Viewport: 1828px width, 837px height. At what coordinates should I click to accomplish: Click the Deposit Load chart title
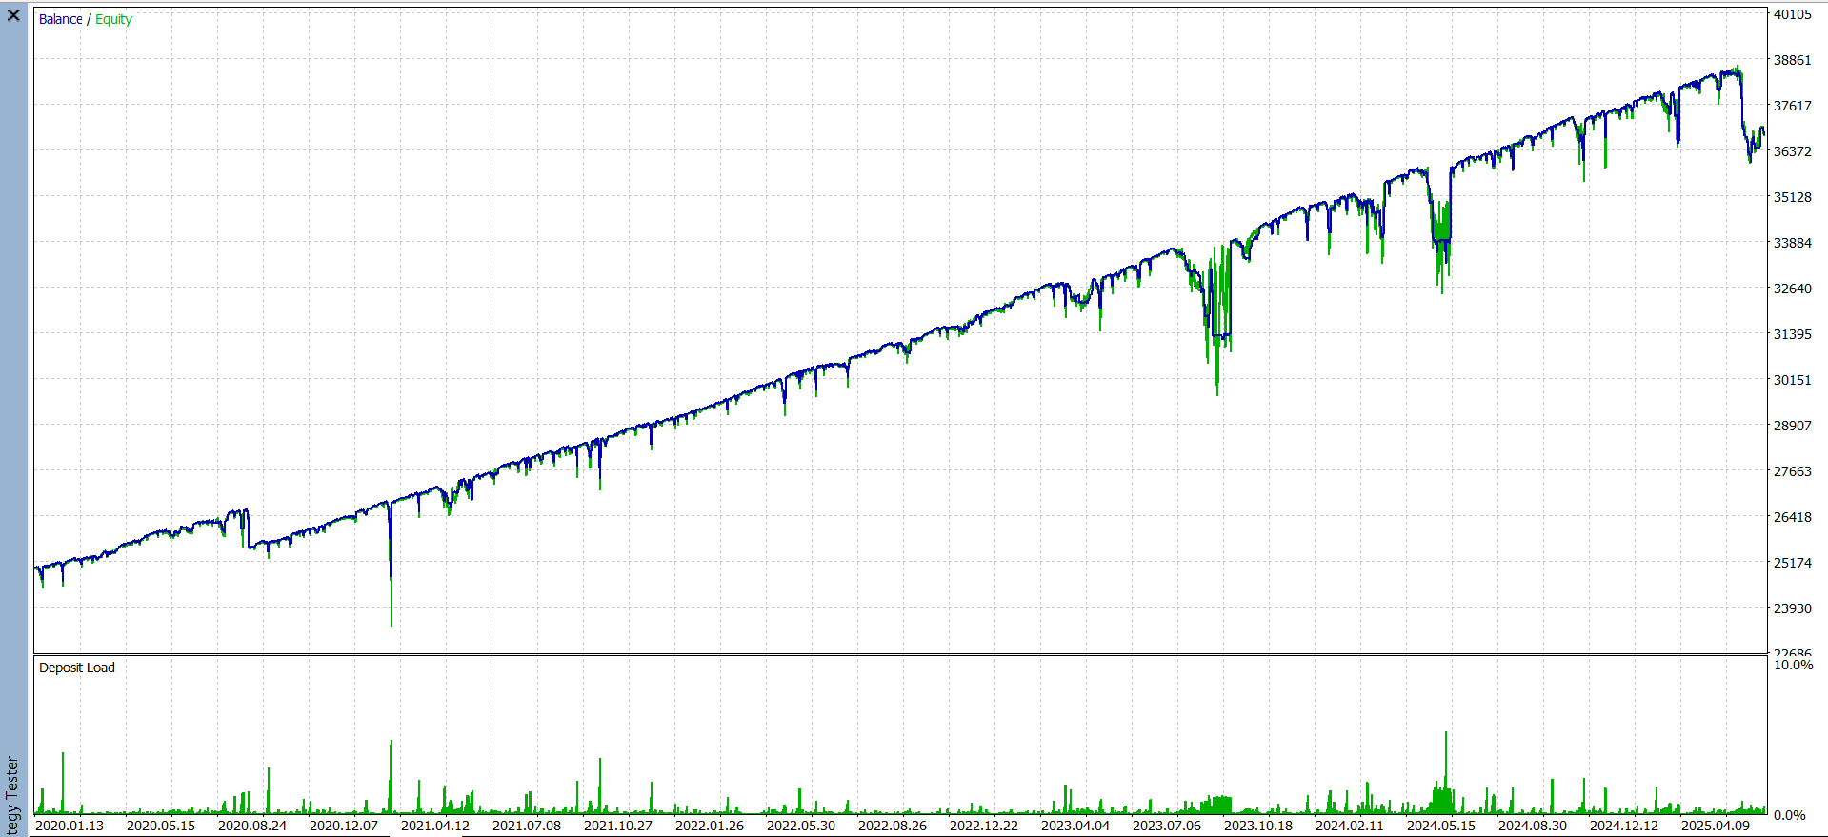(x=76, y=668)
